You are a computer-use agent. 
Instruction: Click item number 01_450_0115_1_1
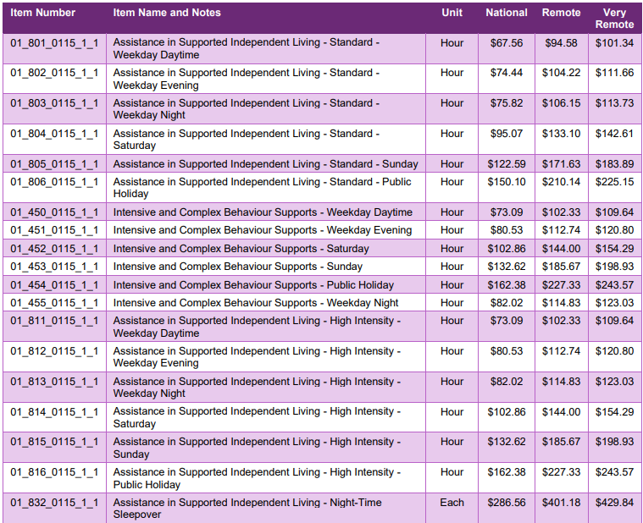click(x=54, y=212)
